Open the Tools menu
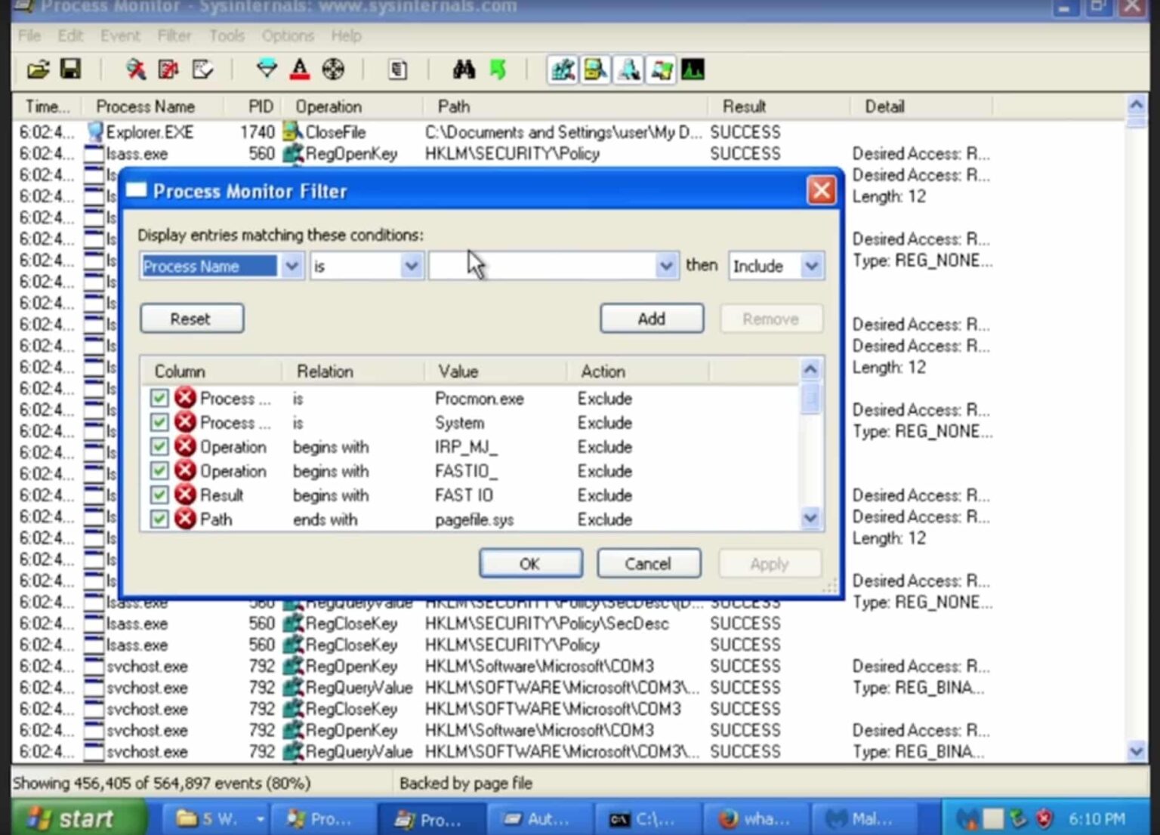 [x=227, y=35]
